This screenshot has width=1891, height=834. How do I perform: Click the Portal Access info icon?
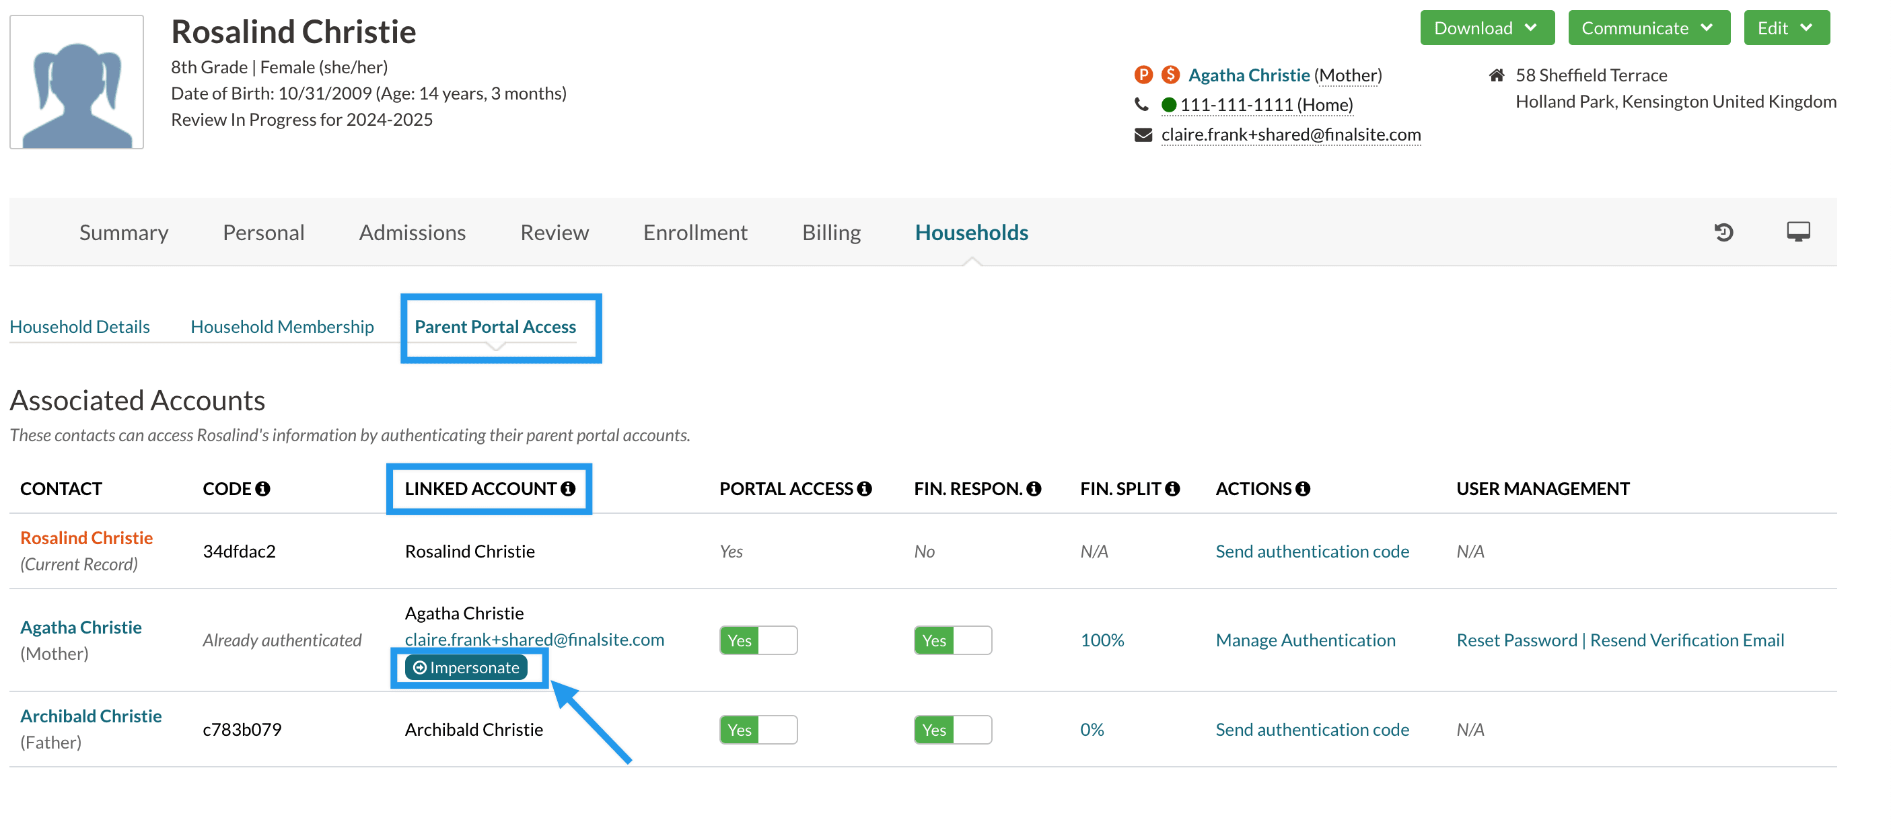pos(865,488)
